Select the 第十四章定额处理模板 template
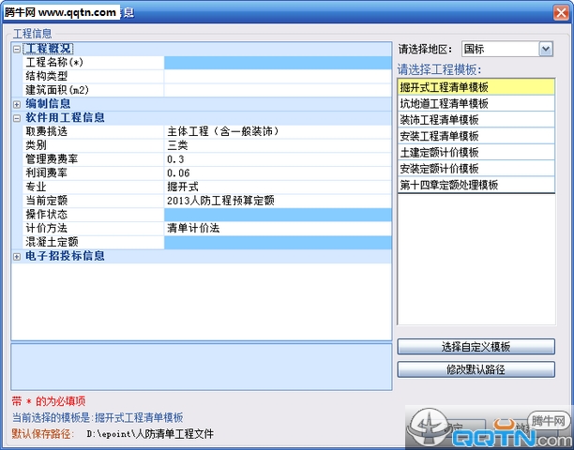The height and width of the screenshot is (450, 574). 476,185
